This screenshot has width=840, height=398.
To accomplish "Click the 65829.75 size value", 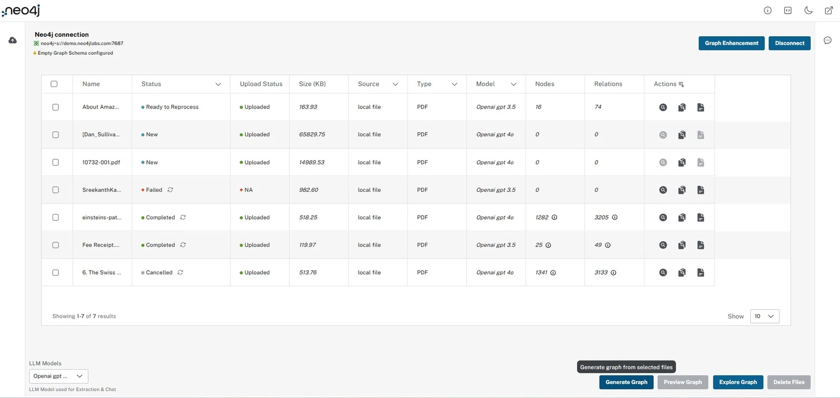I will pos(312,135).
